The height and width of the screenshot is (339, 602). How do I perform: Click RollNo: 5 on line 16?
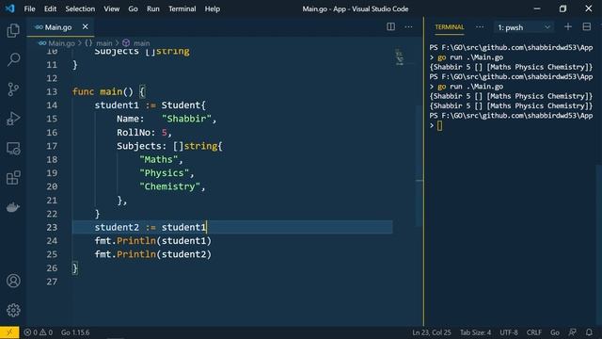144,133
